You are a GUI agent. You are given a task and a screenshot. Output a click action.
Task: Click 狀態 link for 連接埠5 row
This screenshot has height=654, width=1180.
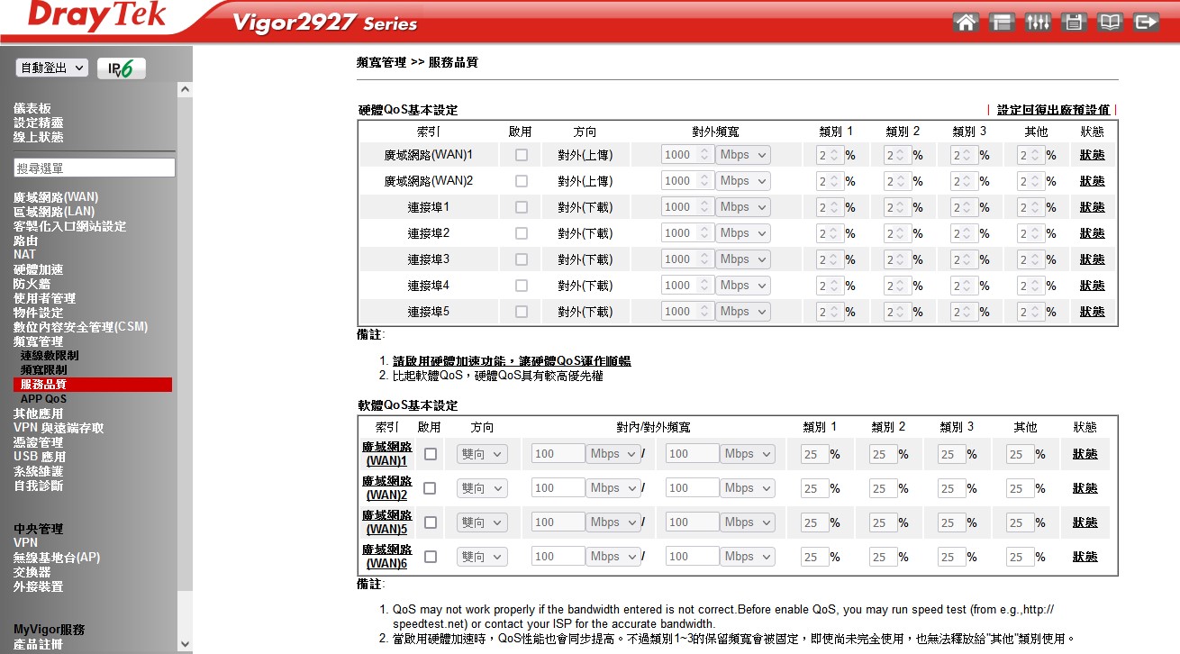[x=1092, y=312]
